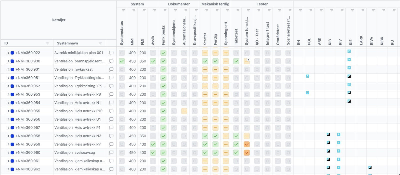Open filter above MMI column
Screen dimensions: 400x175
pos(134,10)
